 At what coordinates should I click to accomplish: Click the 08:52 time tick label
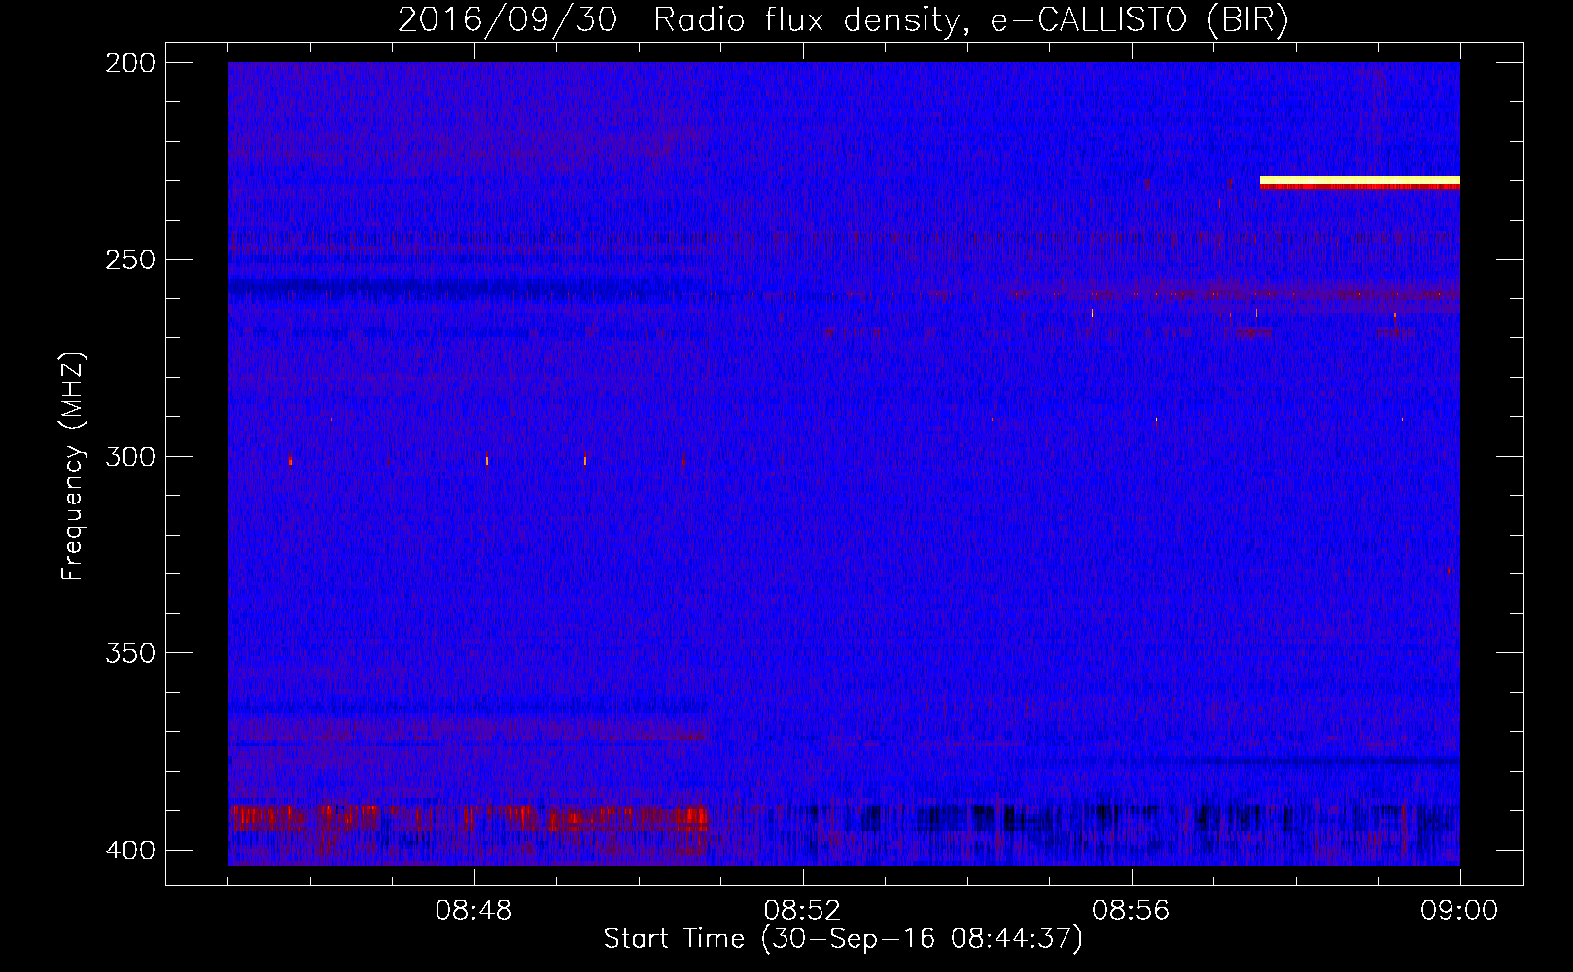[802, 911]
